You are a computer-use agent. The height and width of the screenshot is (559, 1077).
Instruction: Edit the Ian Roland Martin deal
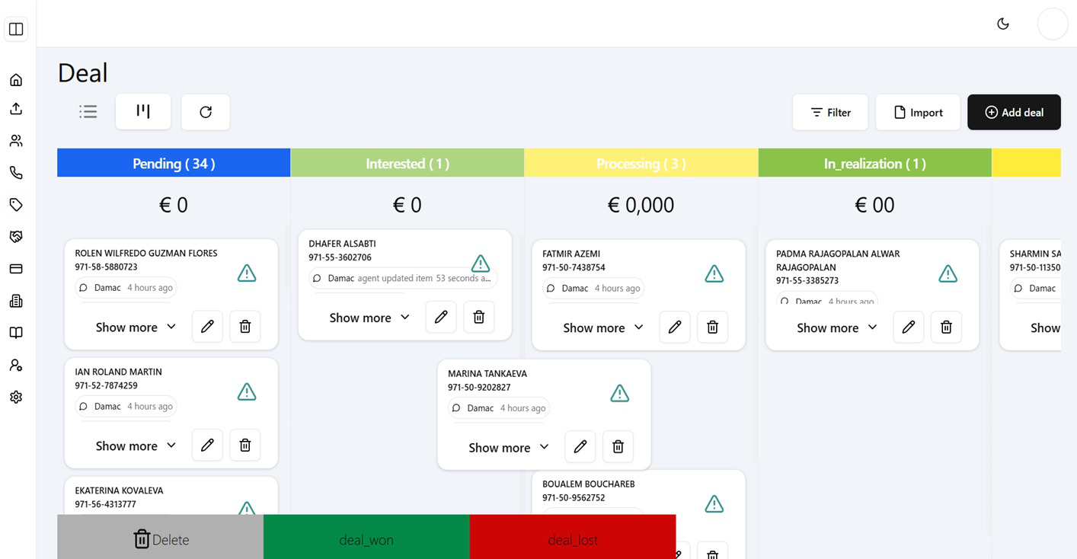coord(207,446)
